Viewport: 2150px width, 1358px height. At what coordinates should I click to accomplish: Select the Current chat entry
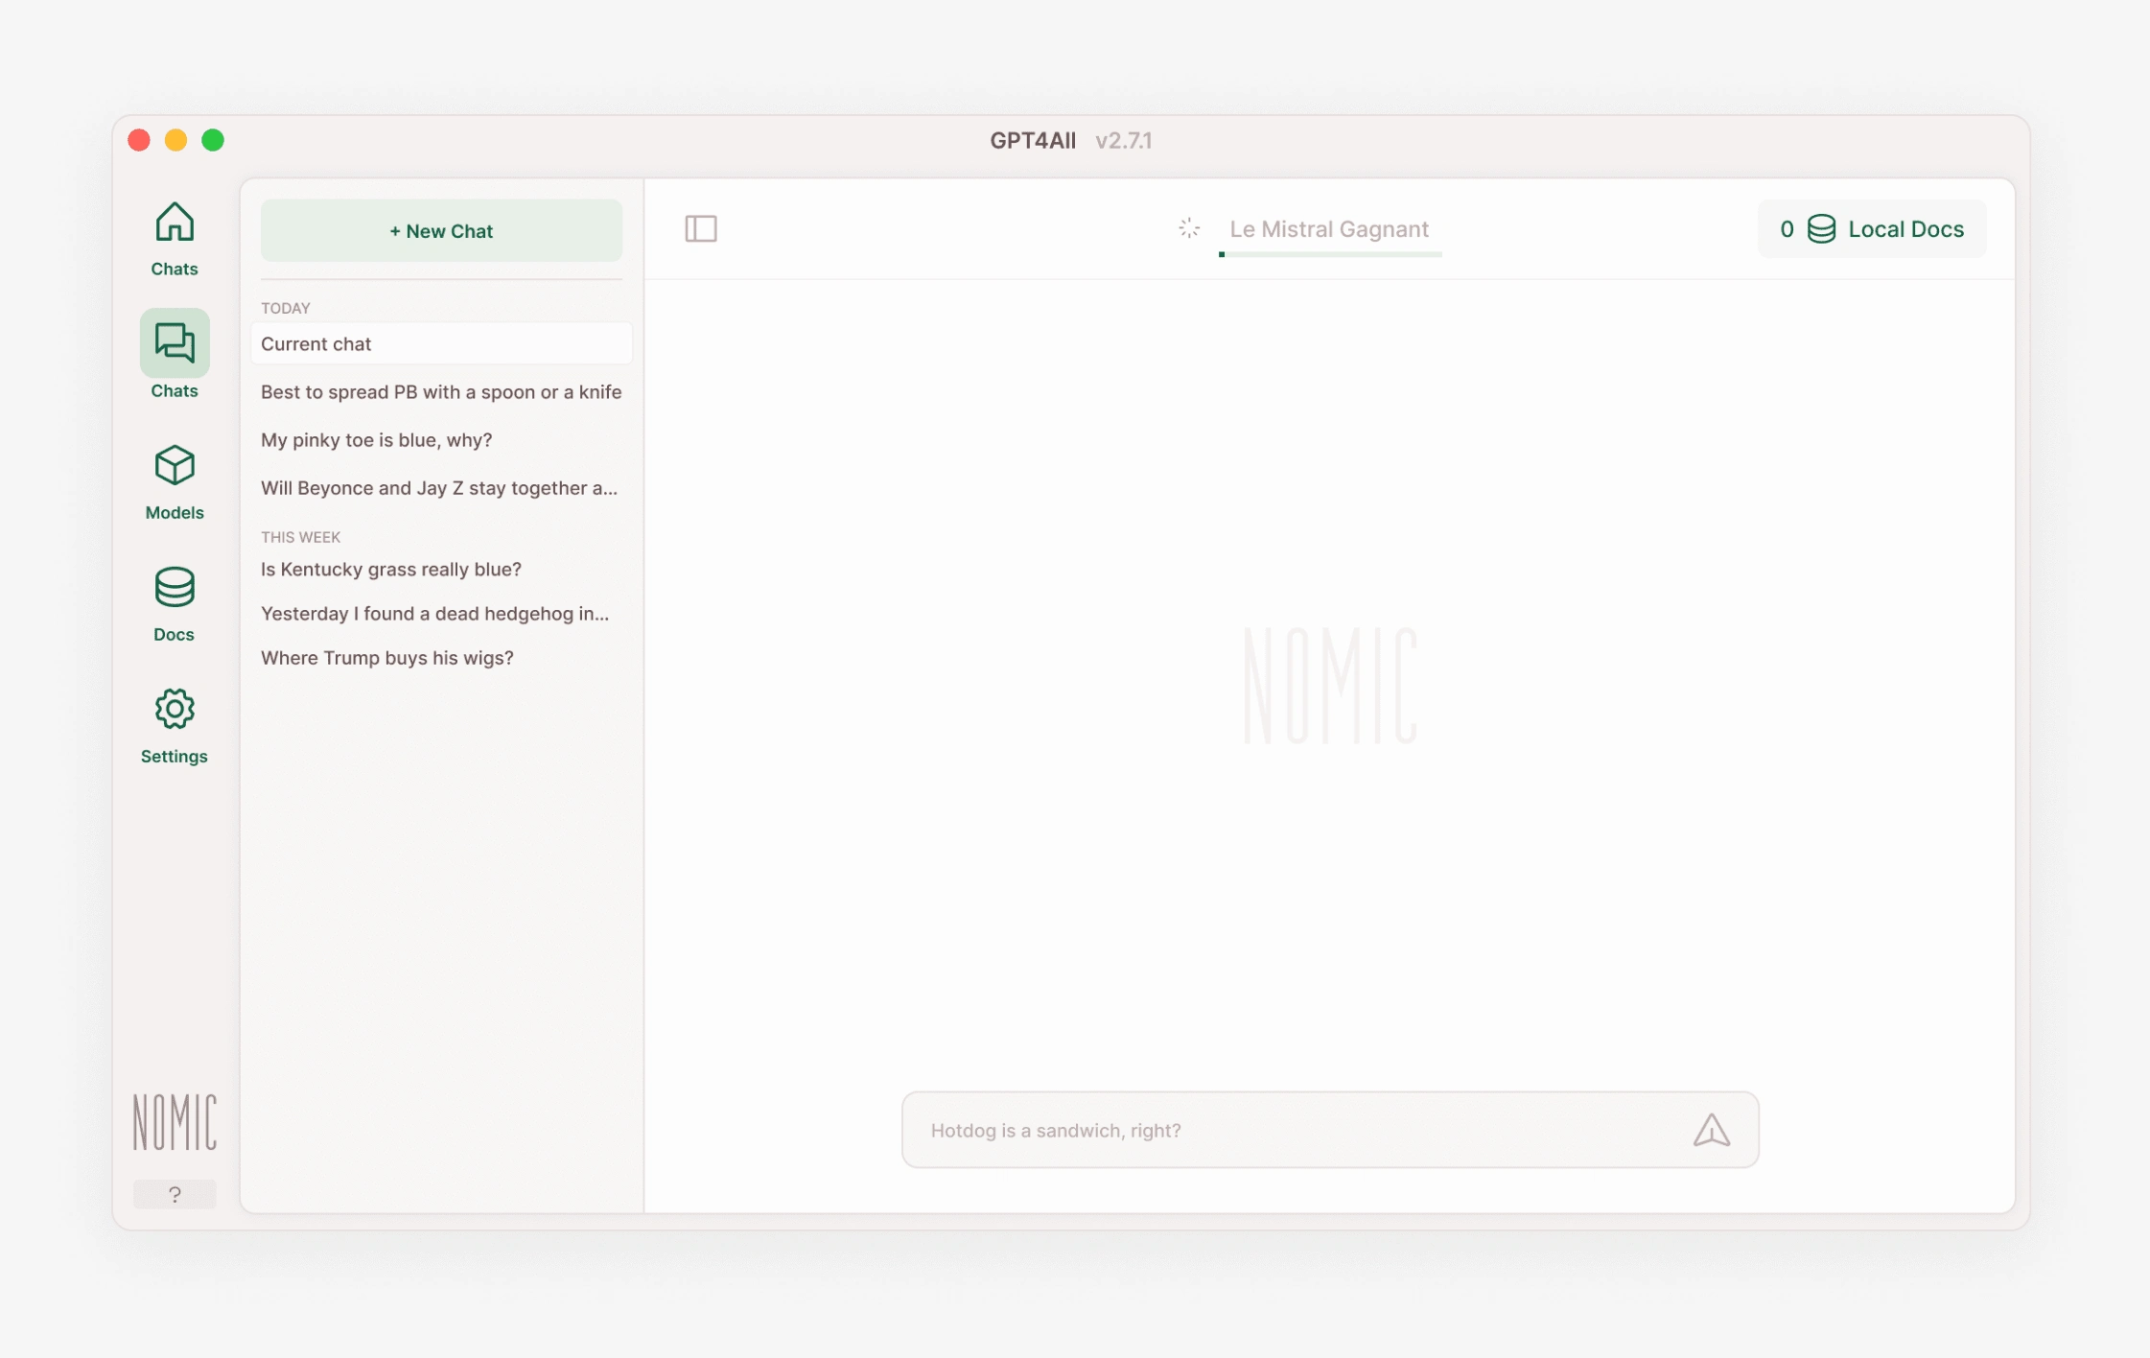point(441,344)
